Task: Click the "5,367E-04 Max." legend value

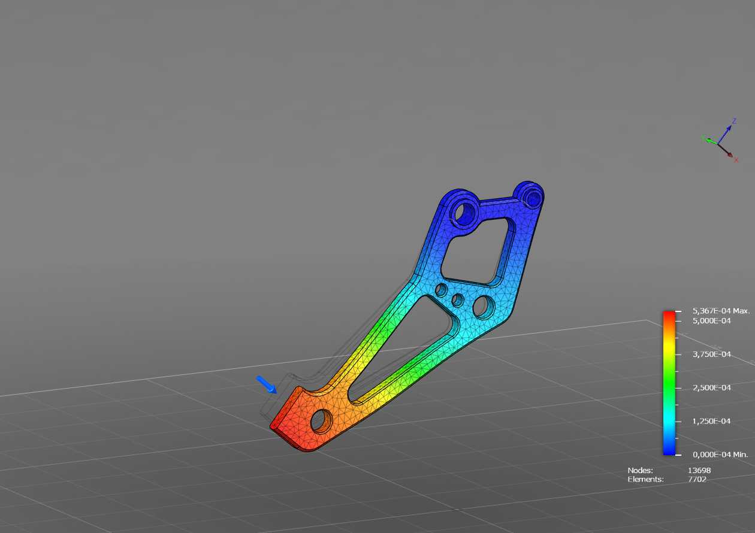Action: (x=721, y=311)
